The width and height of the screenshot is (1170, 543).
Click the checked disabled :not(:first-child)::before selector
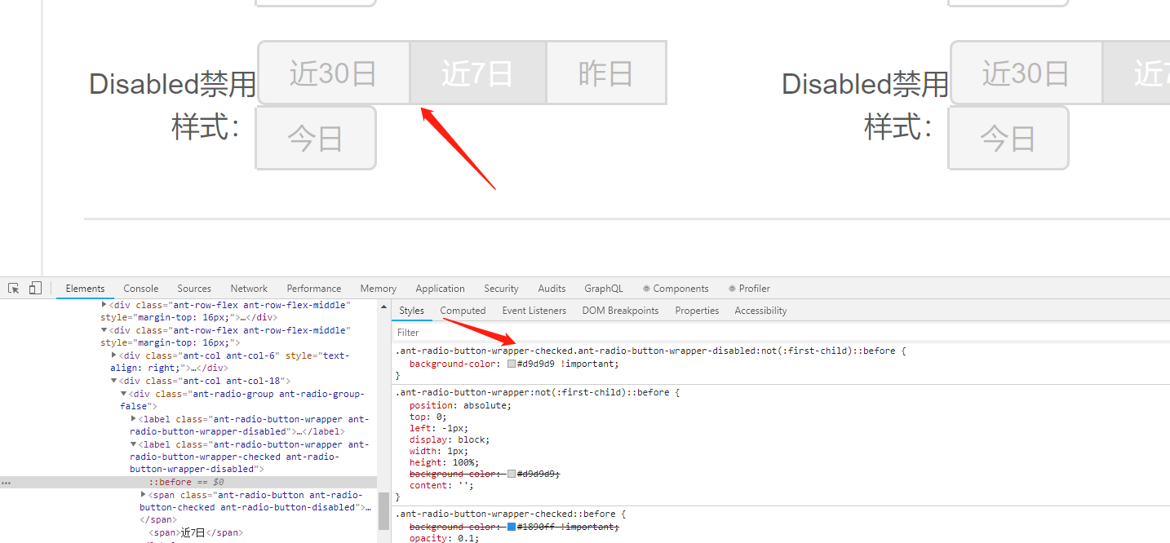[x=646, y=351]
